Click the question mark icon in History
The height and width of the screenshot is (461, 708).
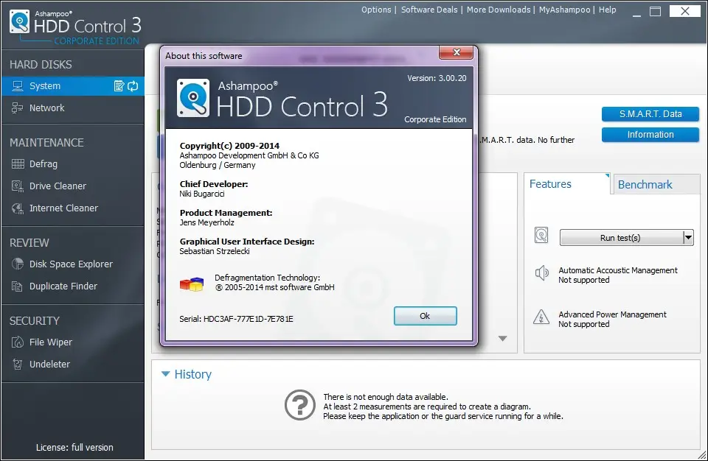pos(300,405)
